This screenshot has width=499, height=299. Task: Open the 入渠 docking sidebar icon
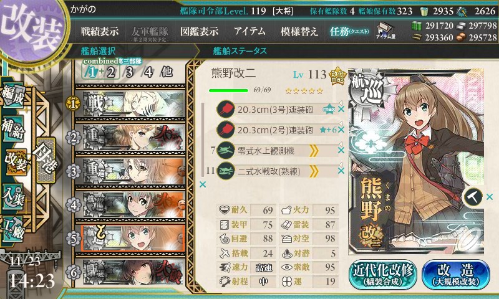tap(13, 197)
